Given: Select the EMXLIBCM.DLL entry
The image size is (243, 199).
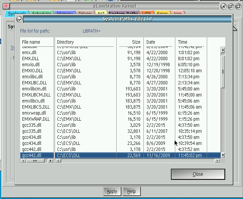Looking at the screenshot, I should [36, 95].
